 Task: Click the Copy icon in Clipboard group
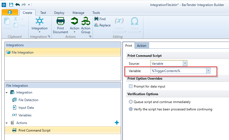tap(16, 25)
